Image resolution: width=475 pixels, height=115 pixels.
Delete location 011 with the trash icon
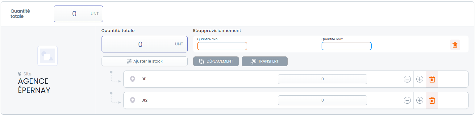[x=432, y=79]
